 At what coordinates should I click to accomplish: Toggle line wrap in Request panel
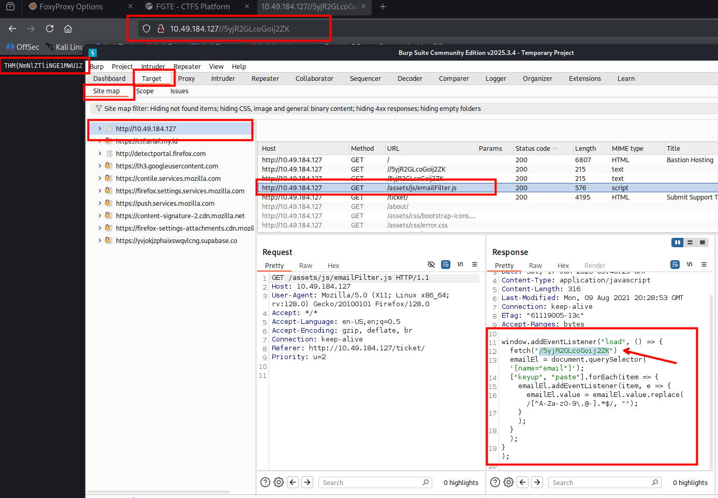(445, 264)
